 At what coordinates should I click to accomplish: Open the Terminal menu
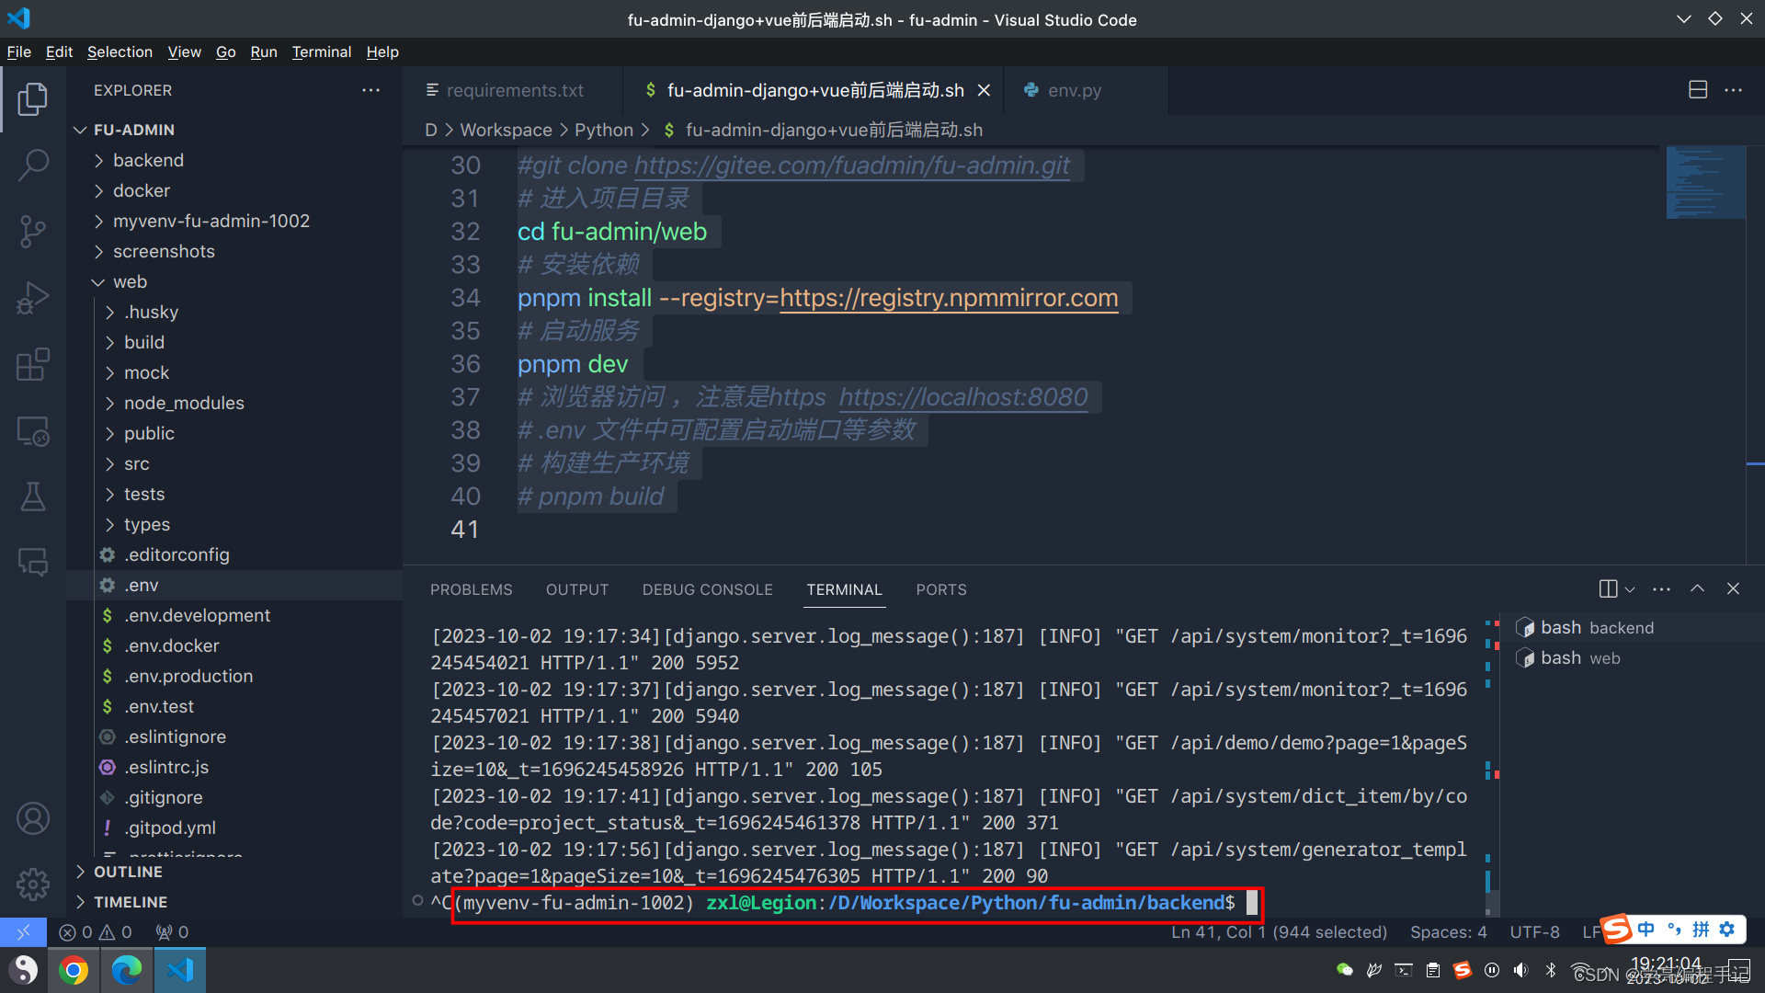tap(321, 51)
